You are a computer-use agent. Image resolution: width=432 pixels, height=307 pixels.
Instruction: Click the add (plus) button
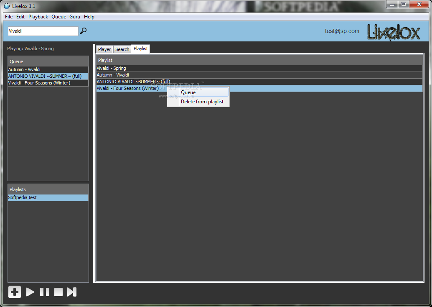point(15,292)
